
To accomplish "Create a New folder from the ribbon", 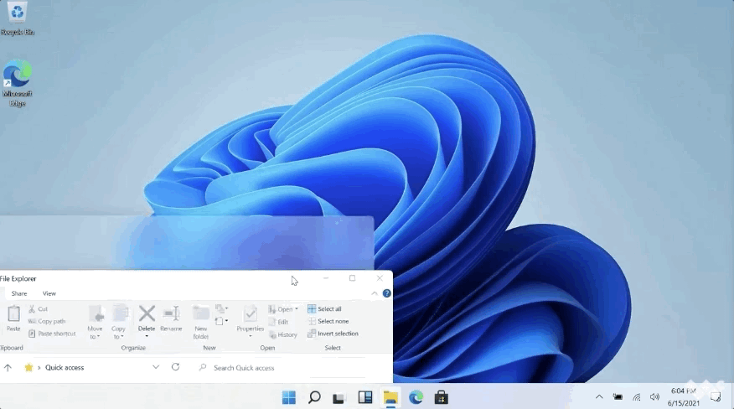I will click(x=201, y=322).
